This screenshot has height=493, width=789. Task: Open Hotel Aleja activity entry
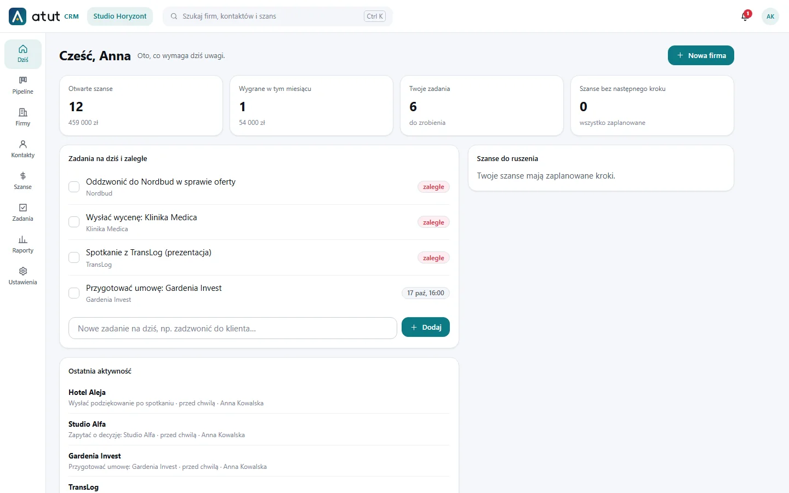(259, 398)
